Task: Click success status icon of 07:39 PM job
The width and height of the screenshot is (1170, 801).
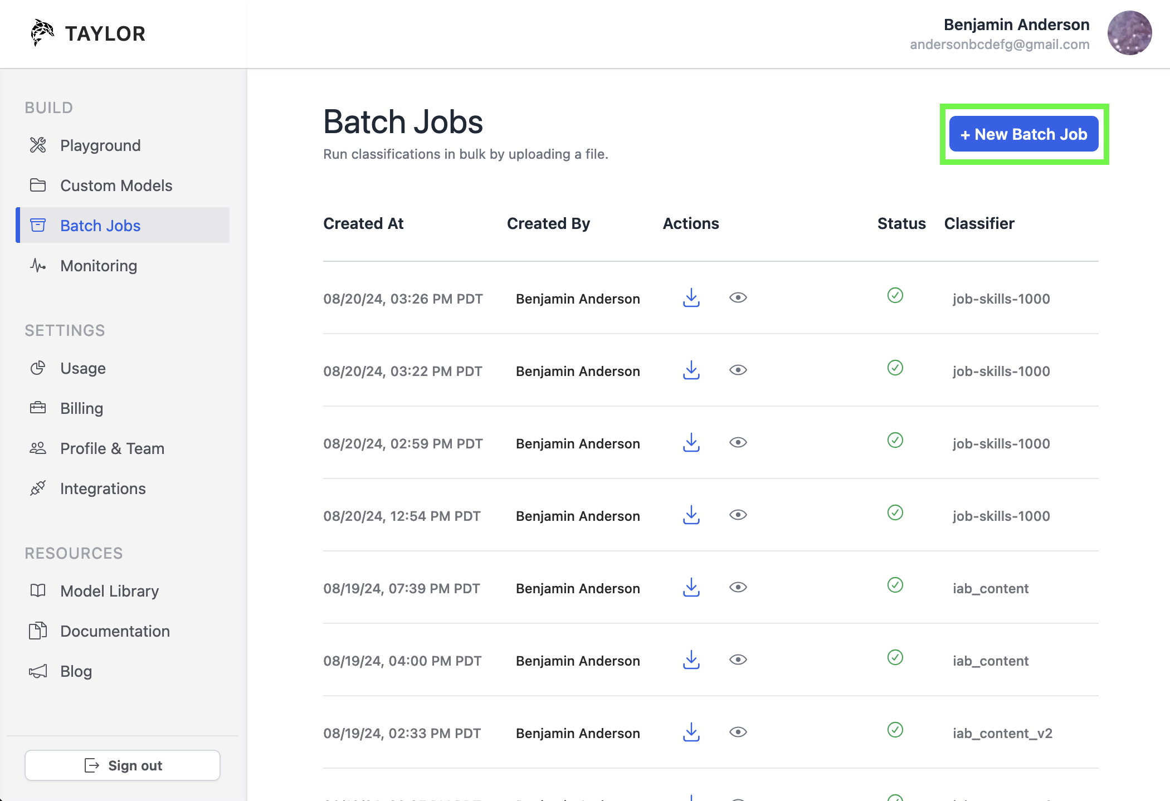Action: point(895,585)
